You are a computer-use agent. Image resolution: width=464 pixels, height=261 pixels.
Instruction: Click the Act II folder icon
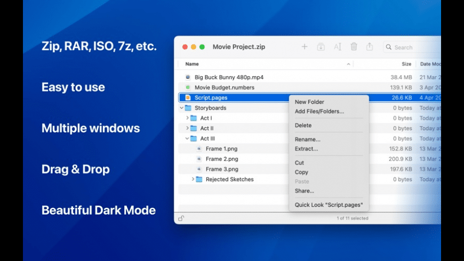(194, 128)
